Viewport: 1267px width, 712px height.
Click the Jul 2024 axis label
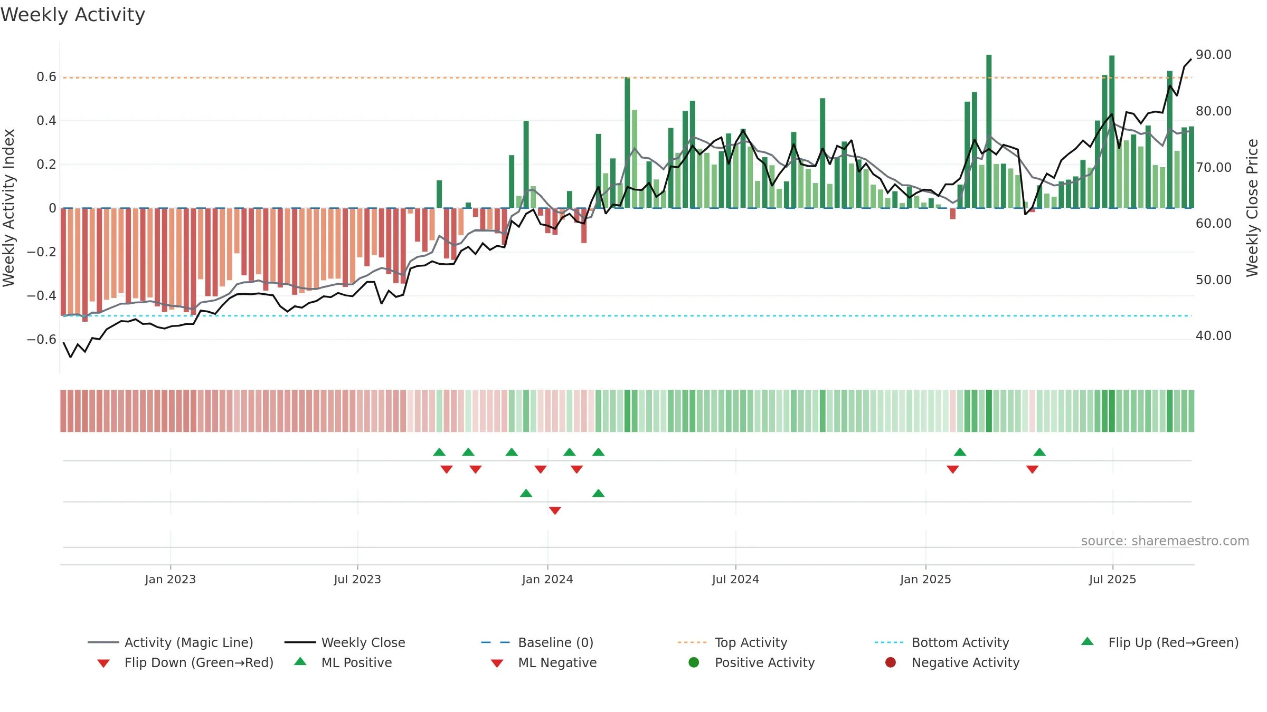[735, 580]
